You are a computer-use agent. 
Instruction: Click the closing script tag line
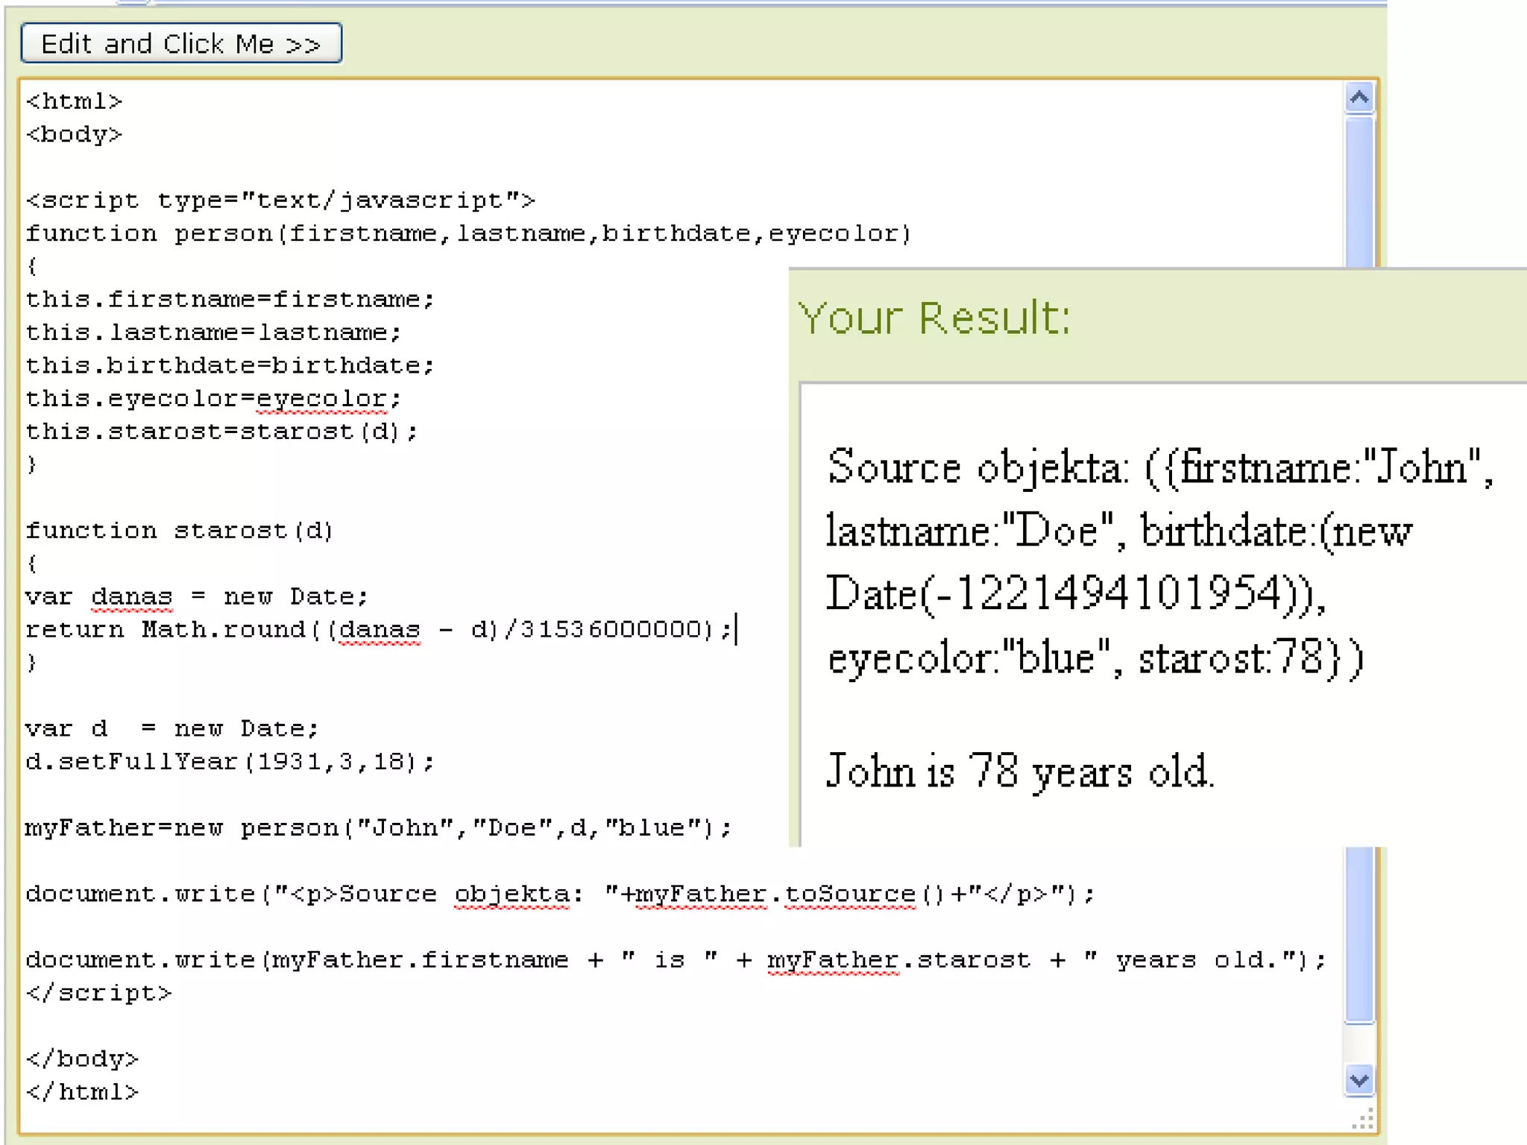click(x=98, y=993)
